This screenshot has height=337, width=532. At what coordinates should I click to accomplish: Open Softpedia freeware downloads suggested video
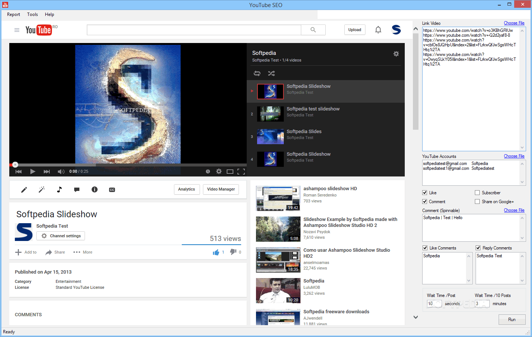(336, 312)
